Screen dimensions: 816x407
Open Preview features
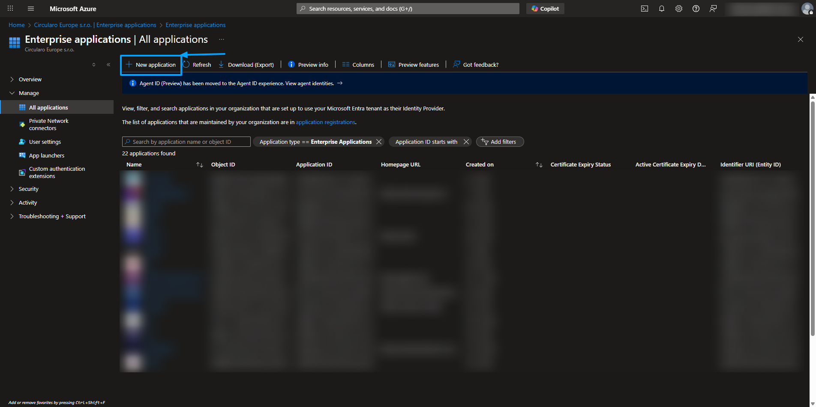413,65
